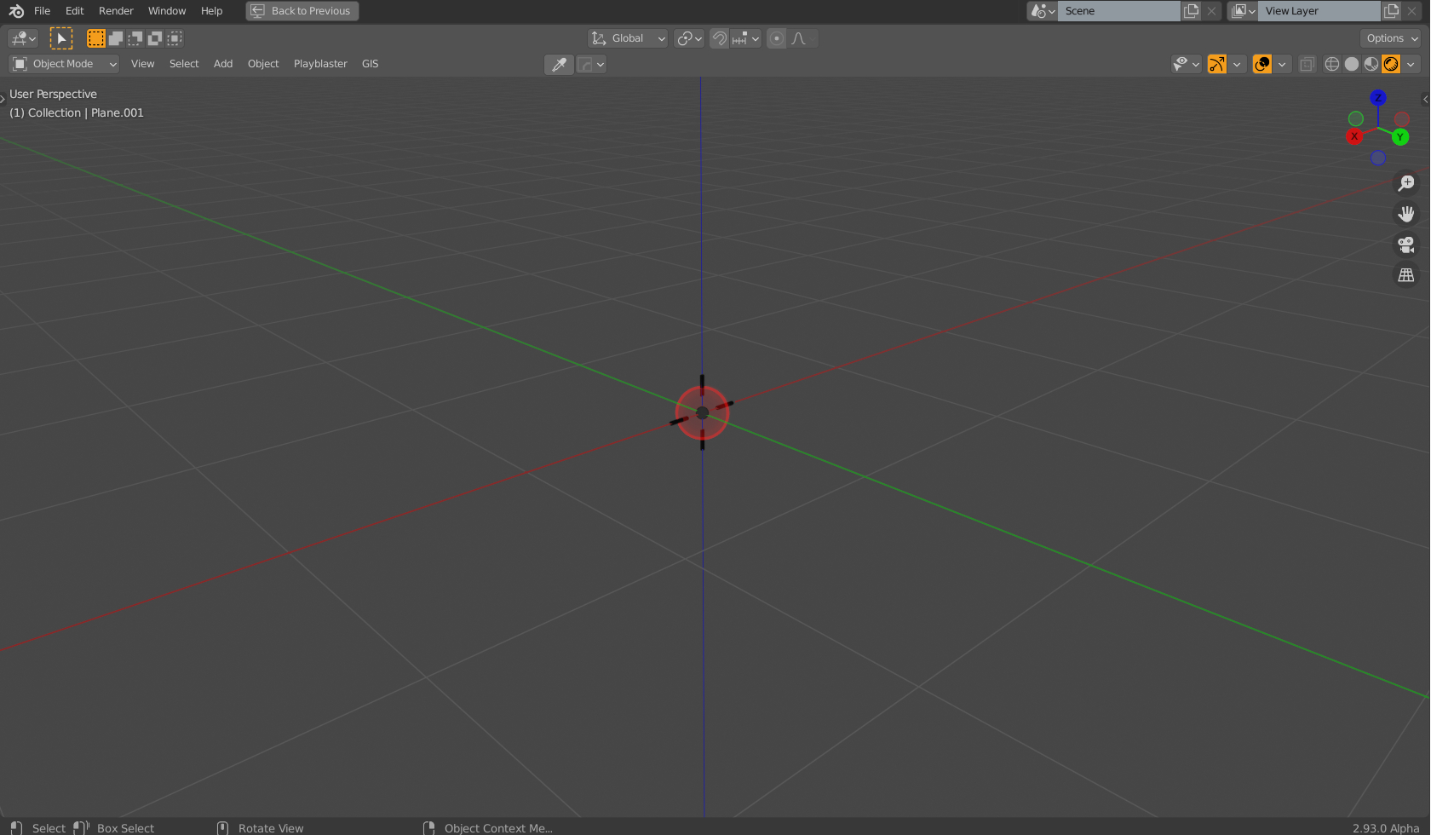Open the Render menu
1431x835 pixels.
pos(116,11)
